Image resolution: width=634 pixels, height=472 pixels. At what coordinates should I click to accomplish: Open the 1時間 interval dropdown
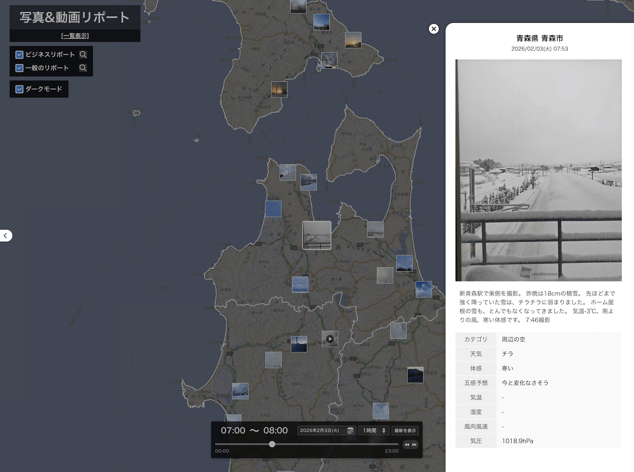coord(374,430)
